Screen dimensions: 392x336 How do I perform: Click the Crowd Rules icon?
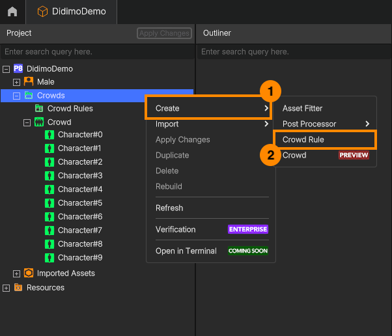[x=39, y=108]
